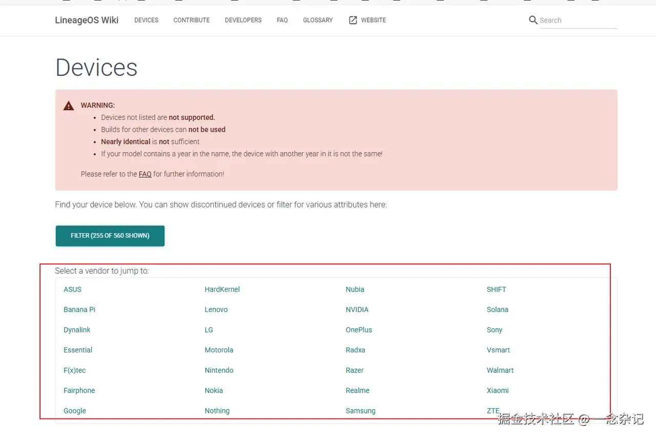656x438 pixels.
Task: Jump to the OnePlus vendor
Action: [x=359, y=330]
